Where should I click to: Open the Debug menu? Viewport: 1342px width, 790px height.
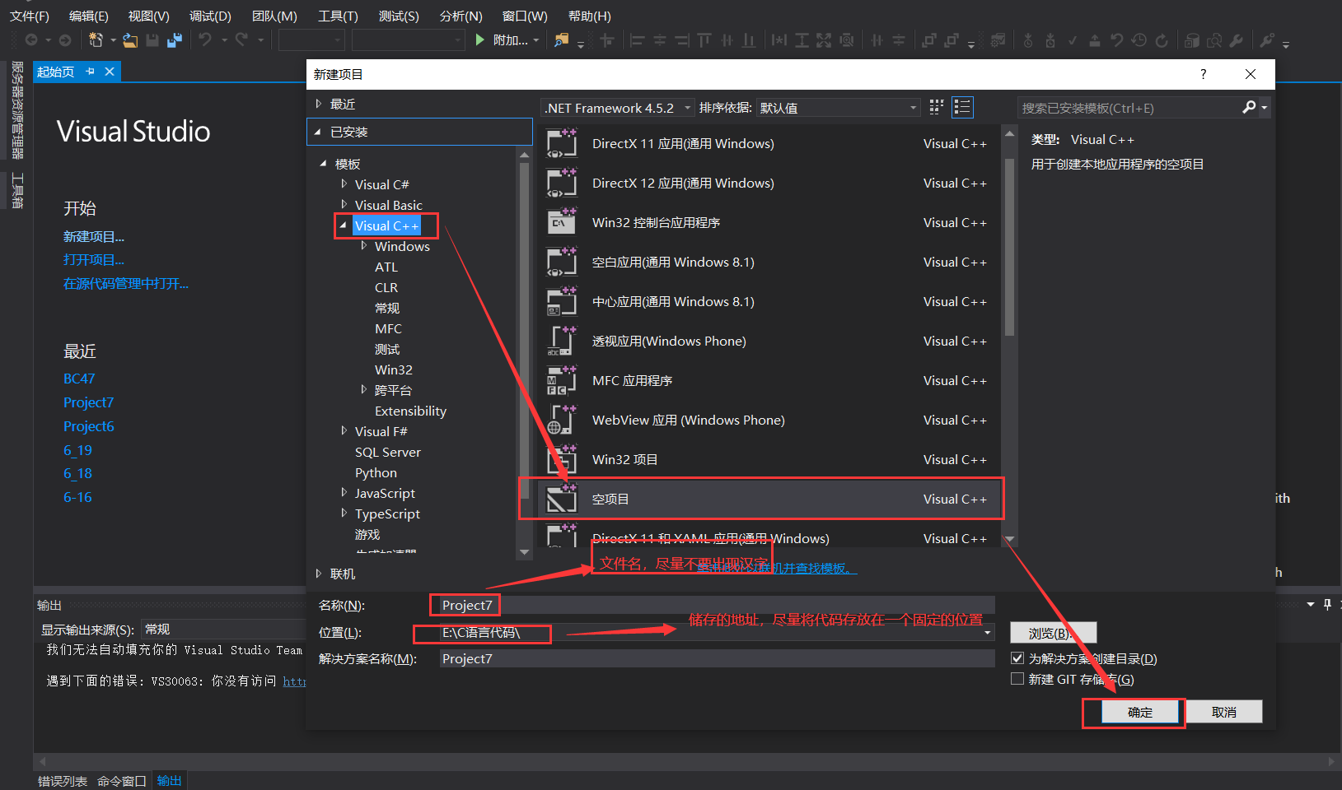[210, 16]
